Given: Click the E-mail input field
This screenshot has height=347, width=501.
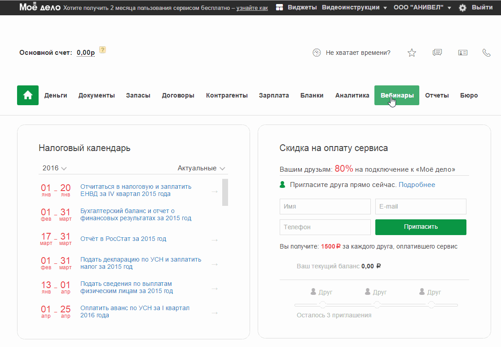Looking at the screenshot, I should click(421, 207).
